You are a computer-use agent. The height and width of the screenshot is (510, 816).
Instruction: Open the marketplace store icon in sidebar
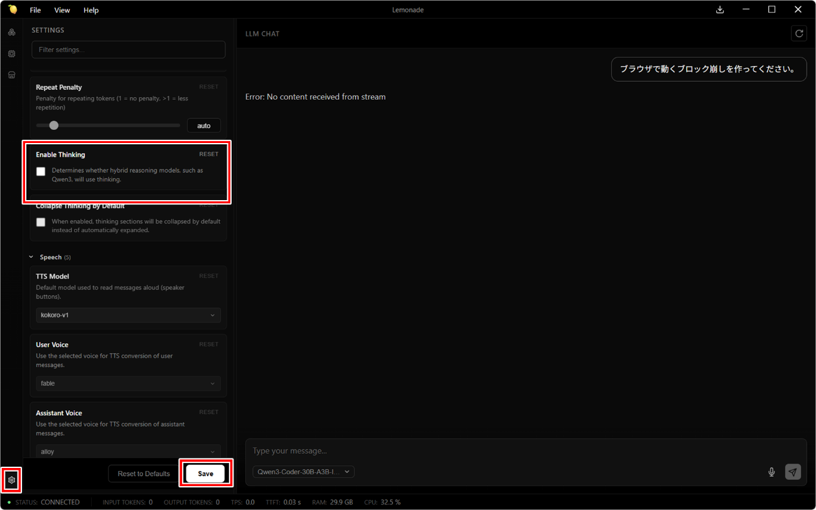11,75
